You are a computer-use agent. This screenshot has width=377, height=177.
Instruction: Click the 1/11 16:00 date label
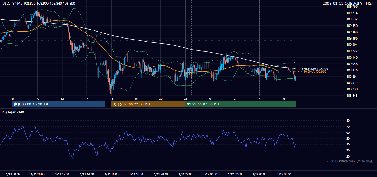pos(111,174)
